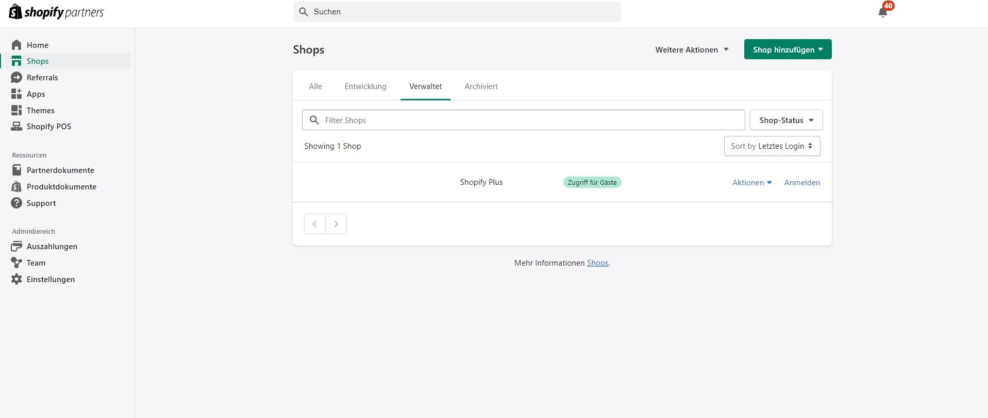Click the Shopify Partners logo
The width and height of the screenshot is (988, 418).
[56, 12]
